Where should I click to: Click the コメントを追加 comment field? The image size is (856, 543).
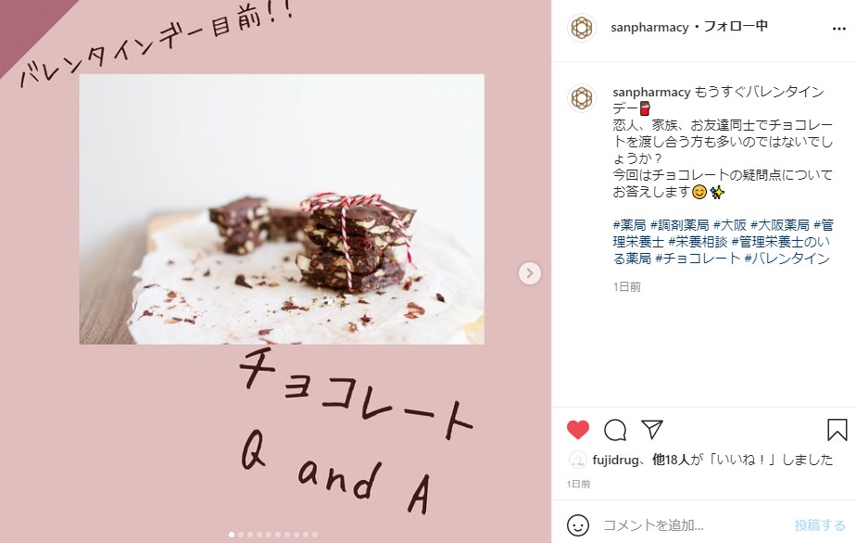pos(693,525)
